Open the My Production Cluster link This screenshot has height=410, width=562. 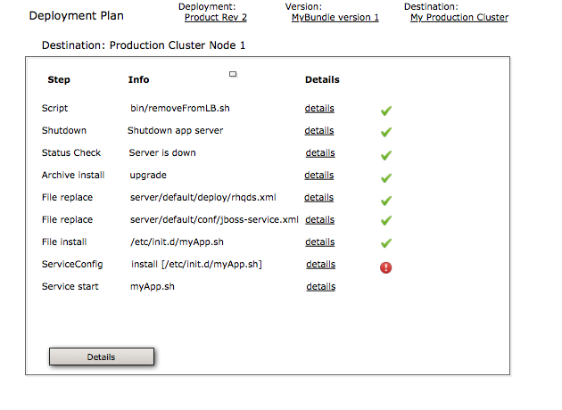(459, 17)
